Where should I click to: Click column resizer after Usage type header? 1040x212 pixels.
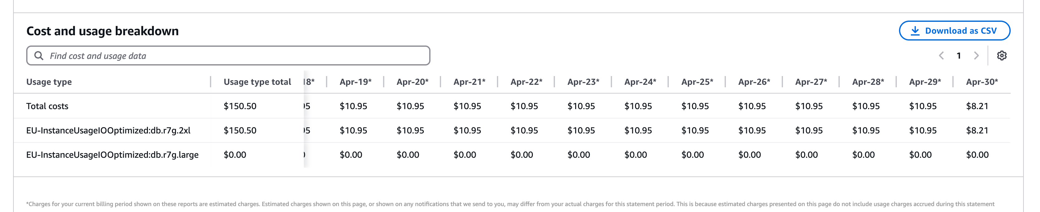click(211, 82)
